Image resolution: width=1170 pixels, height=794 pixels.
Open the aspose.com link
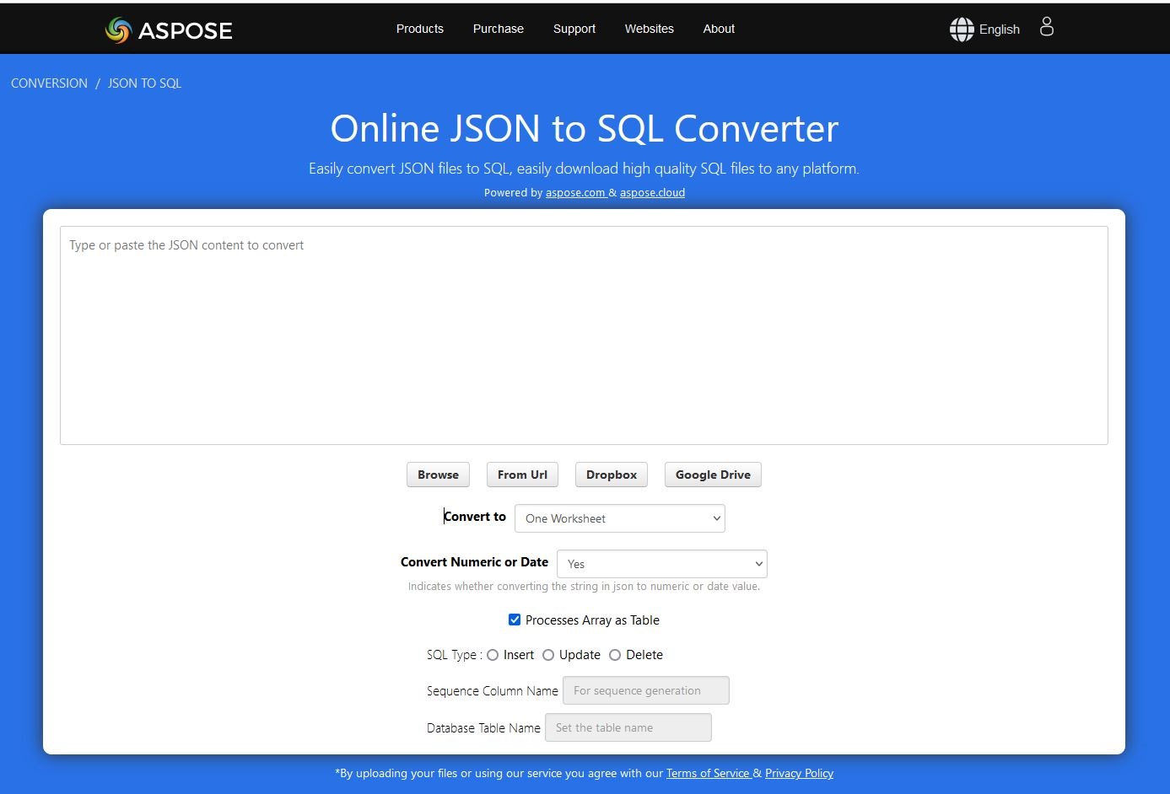575,193
